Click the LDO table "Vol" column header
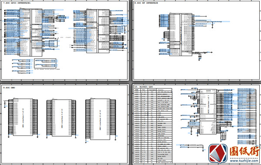Viewport: 261px width, 165px height. pyautogui.click(x=144, y=90)
